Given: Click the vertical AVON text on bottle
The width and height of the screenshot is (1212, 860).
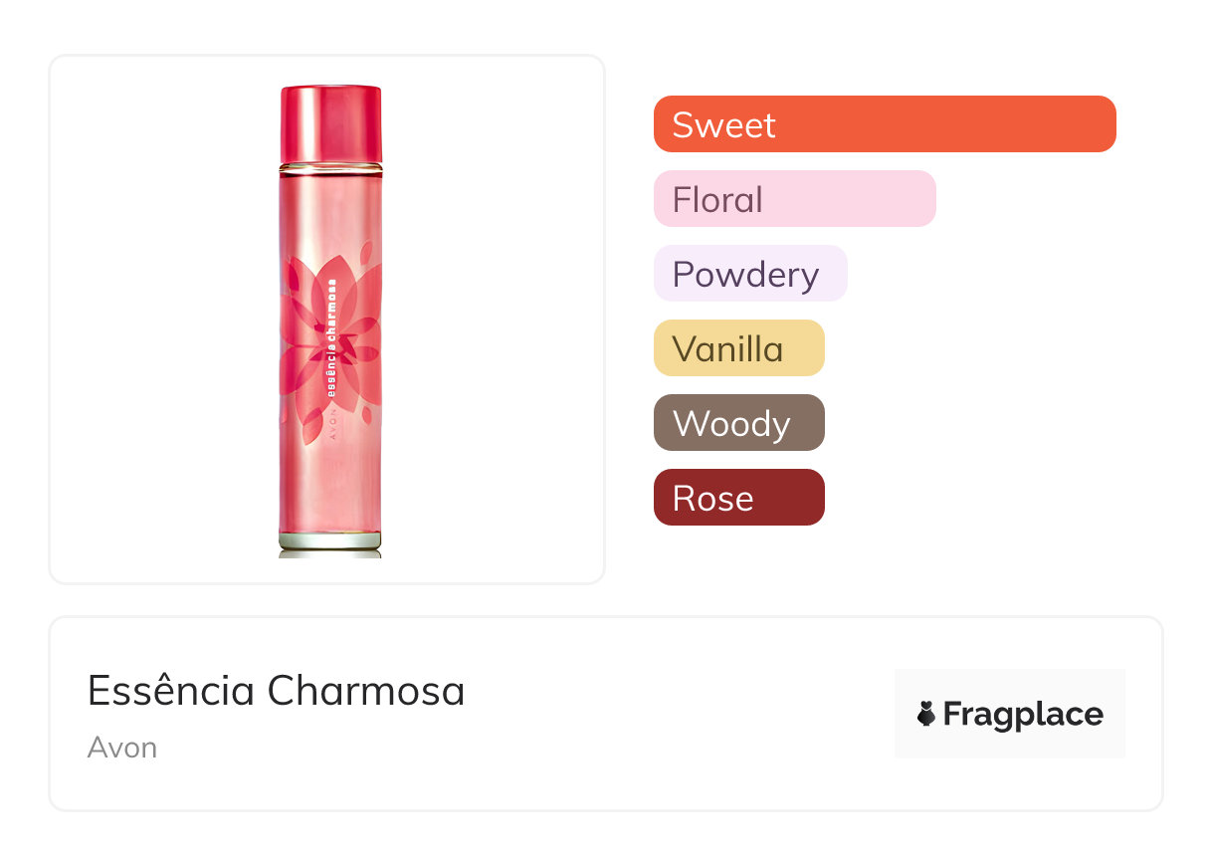Looking at the screenshot, I should click(332, 428).
